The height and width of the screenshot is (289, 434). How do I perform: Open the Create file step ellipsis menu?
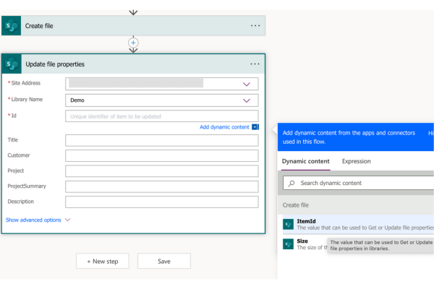[x=255, y=25]
